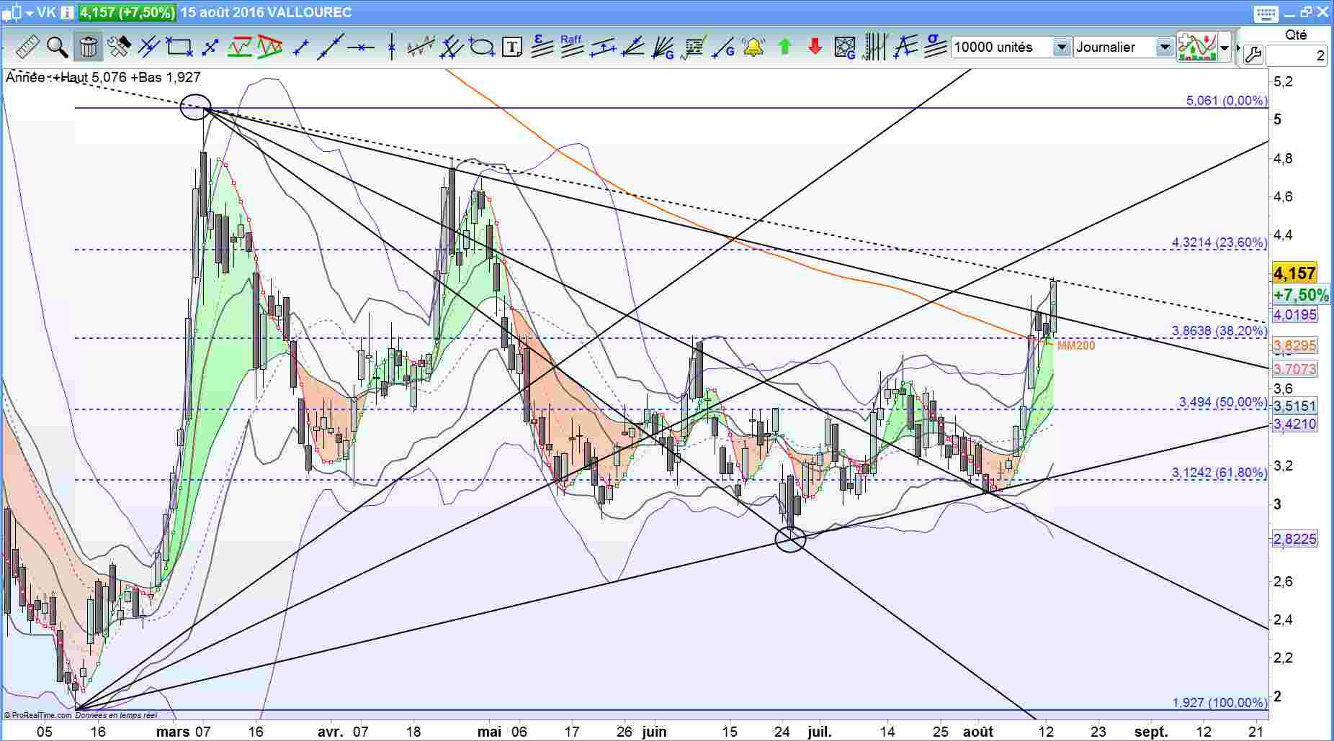
Task: Open the indicators button with green plus
Action: point(1196,47)
